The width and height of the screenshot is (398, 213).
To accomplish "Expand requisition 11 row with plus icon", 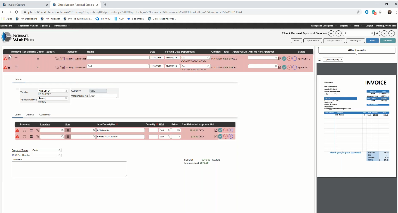I will (x=9, y=59).
